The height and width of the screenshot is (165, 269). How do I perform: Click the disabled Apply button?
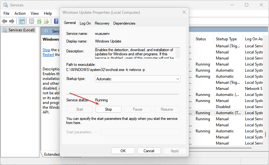click(x=175, y=151)
